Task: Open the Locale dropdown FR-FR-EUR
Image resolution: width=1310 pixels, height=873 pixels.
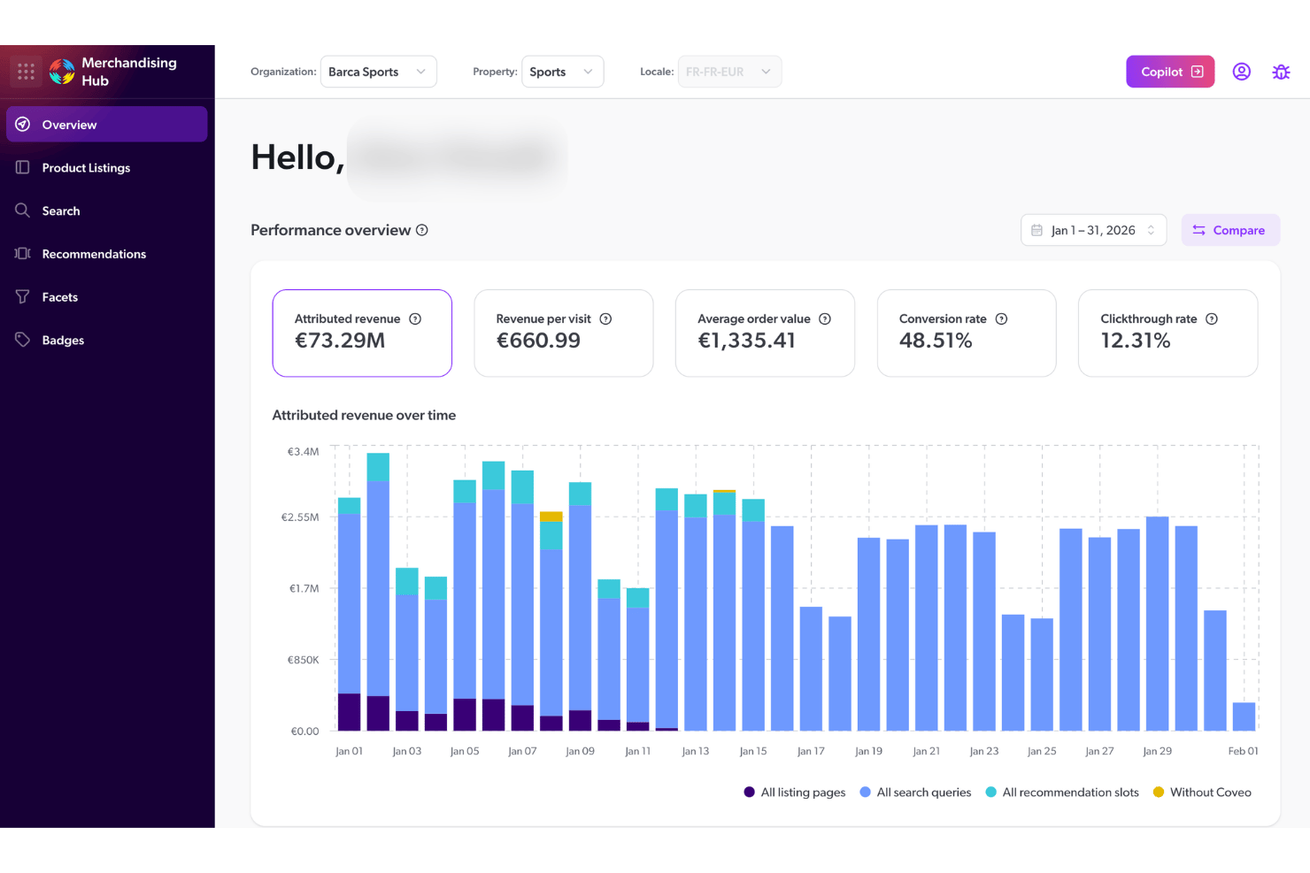Action: pos(729,72)
